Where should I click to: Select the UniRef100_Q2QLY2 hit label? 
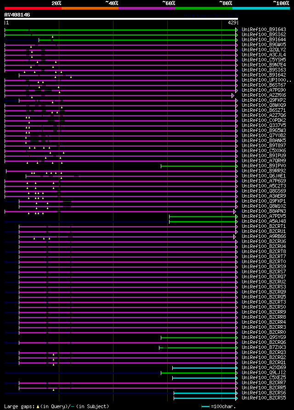click(264, 50)
